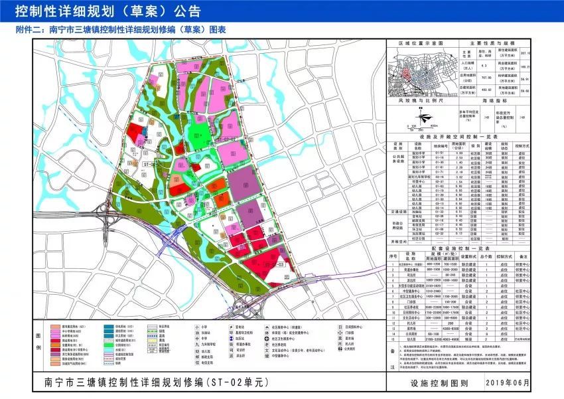Viewport: 564px width, 399px height.
Task: Click the map scale bar under the wind rose
Action: [x=421, y=126]
